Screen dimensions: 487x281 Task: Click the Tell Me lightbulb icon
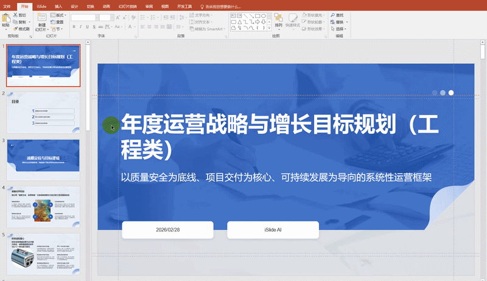[x=202, y=7]
